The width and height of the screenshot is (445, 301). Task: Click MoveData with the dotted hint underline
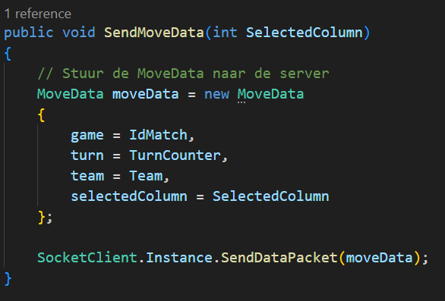[x=270, y=94]
